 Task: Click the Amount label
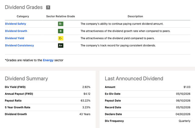pyautogui.click(x=110, y=87)
